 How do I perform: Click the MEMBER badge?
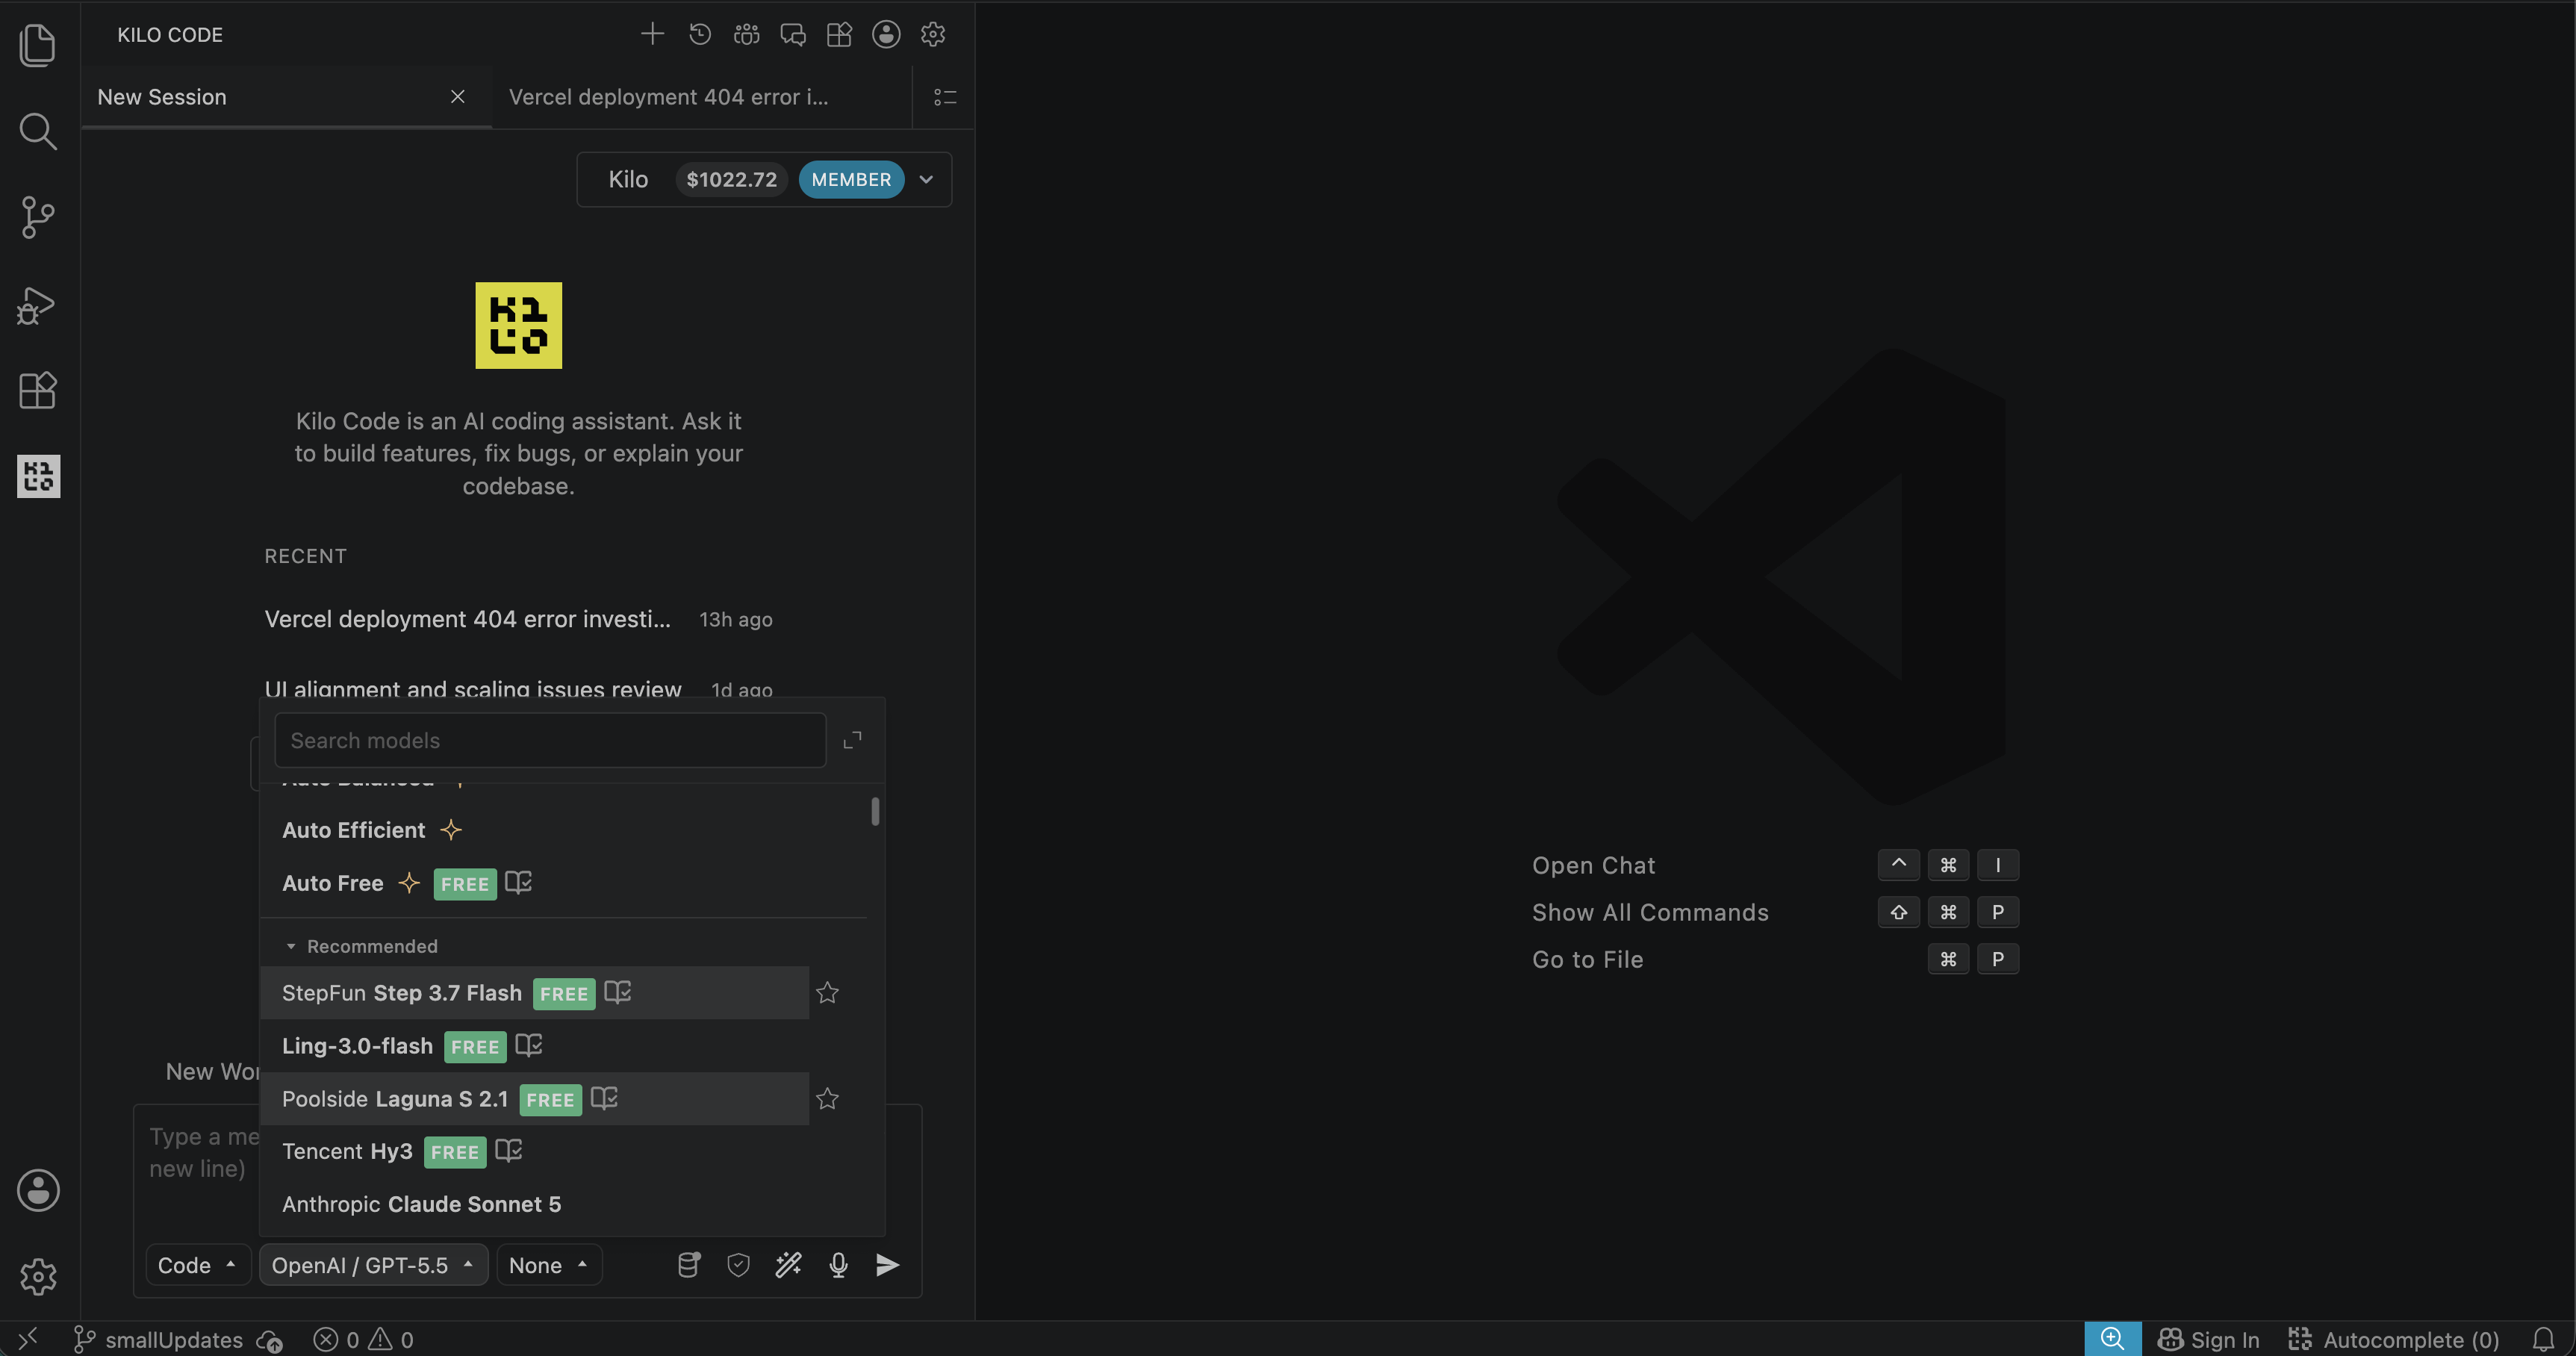[x=851, y=179]
